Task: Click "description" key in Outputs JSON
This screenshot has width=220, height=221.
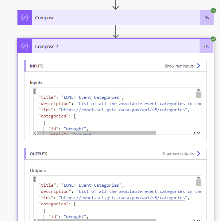Action: click(55, 191)
